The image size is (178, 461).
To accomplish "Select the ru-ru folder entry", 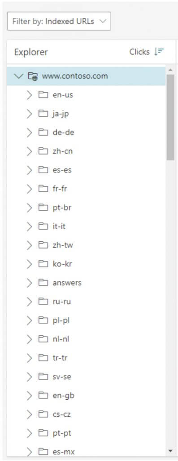I will pos(87,302).
